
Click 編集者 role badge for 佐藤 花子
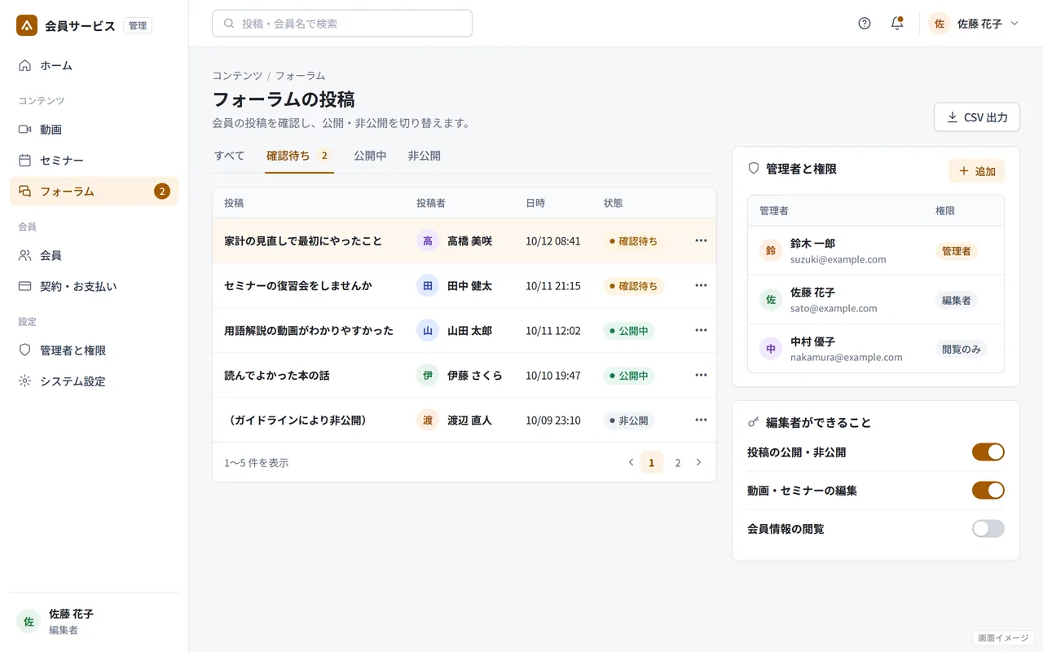957,300
